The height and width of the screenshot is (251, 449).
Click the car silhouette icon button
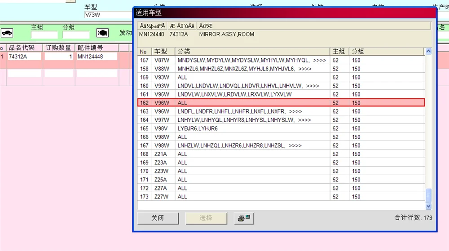pyautogui.click(x=7, y=33)
